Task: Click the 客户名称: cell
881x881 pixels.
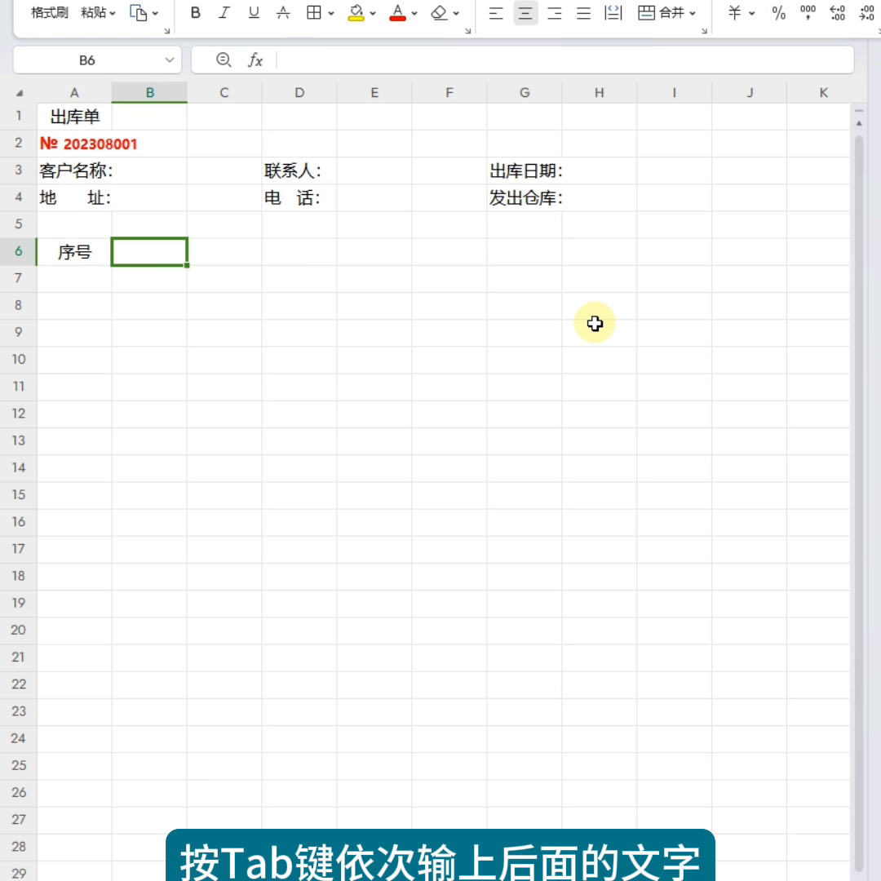Action: tap(76, 170)
